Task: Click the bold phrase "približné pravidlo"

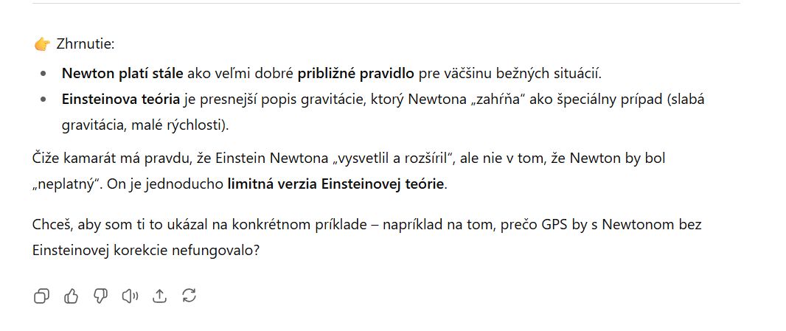Action: 356,73
